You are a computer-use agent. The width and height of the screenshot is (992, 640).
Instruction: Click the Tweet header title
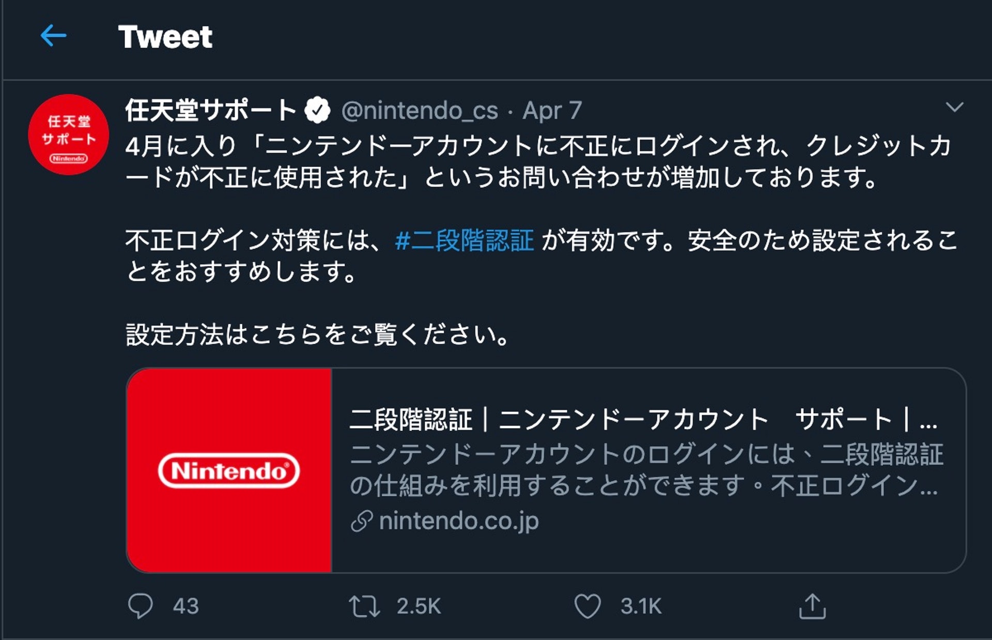(x=165, y=37)
